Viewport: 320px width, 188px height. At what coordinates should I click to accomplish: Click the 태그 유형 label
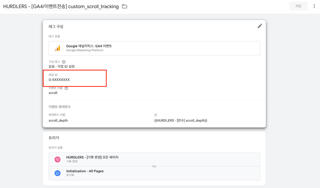(54, 36)
